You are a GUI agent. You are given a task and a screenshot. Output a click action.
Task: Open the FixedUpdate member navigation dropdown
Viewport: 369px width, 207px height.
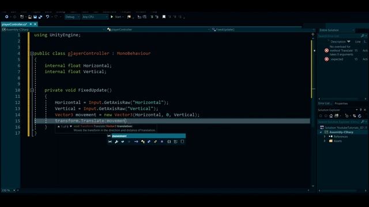click(x=263, y=29)
